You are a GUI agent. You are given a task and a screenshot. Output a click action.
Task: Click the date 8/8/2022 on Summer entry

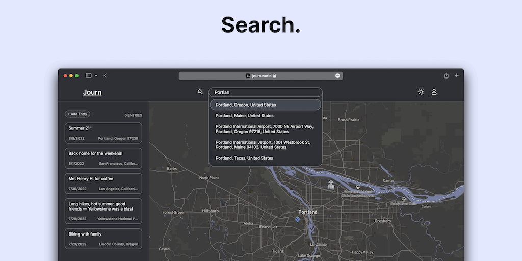coord(76,138)
